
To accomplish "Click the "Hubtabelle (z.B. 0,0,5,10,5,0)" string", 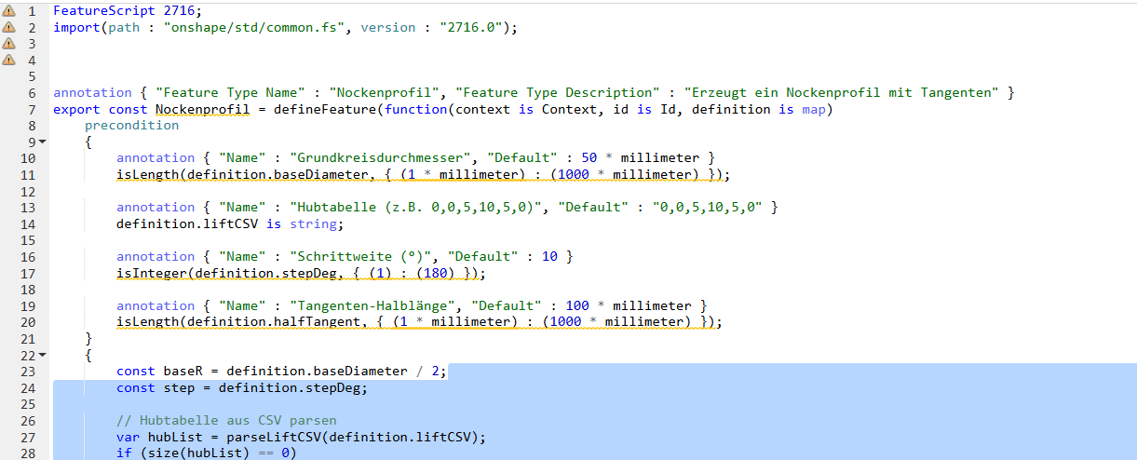I will (418, 208).
